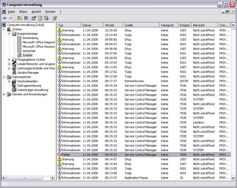Select Sicherheit log in the tree
The image size is (237, 188).
point(29,51)
